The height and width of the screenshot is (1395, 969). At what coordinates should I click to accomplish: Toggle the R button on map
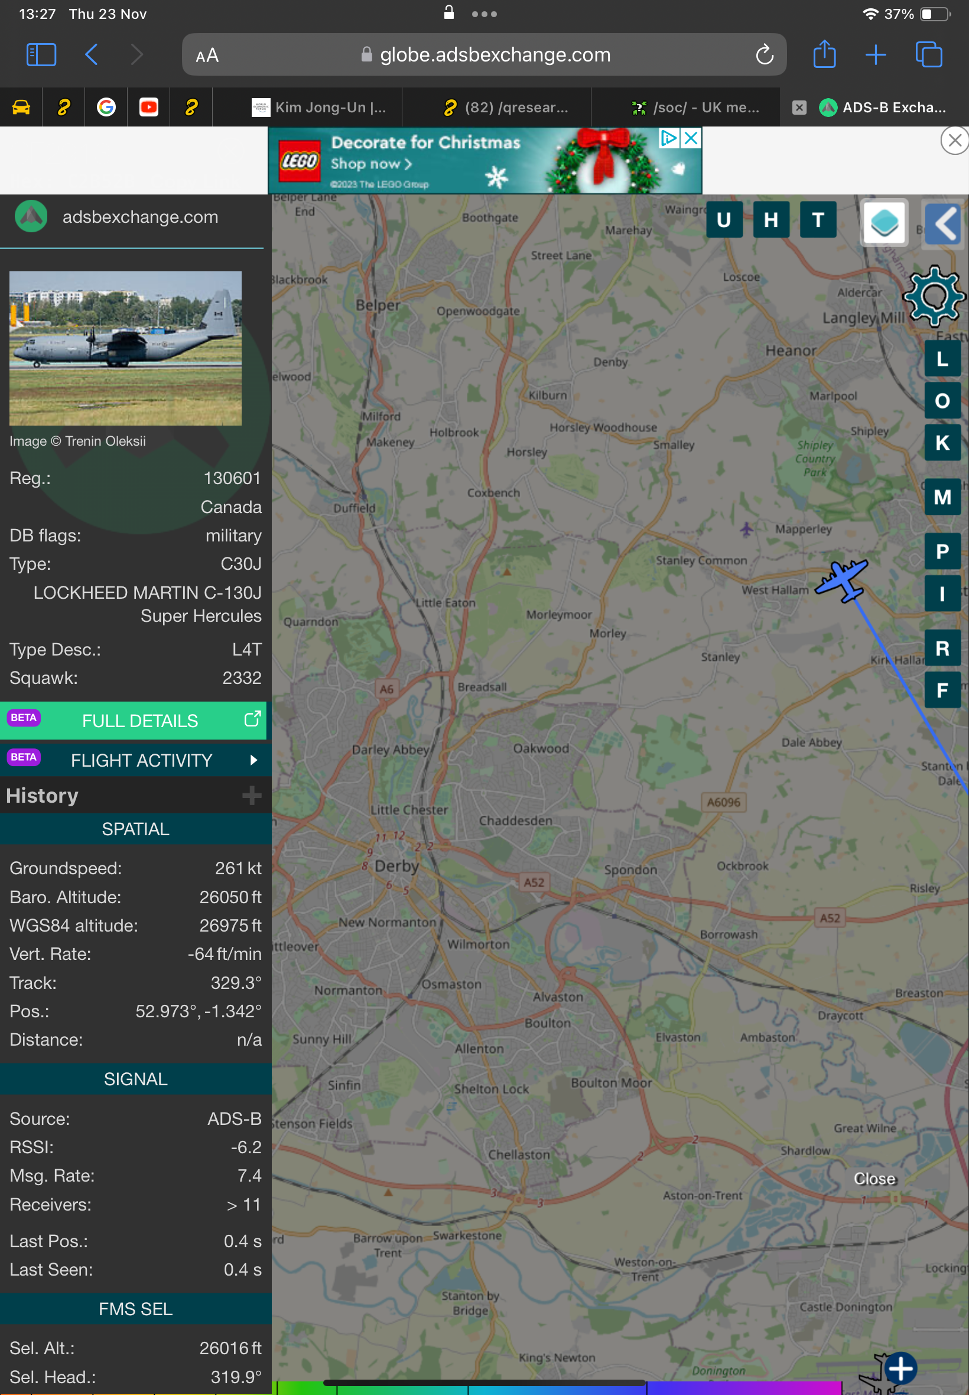pyautogui.click(x=942, y=648)
